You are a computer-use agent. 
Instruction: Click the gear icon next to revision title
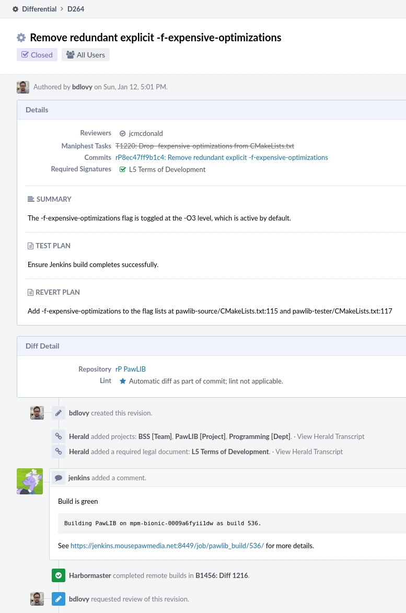coord(21,38)
